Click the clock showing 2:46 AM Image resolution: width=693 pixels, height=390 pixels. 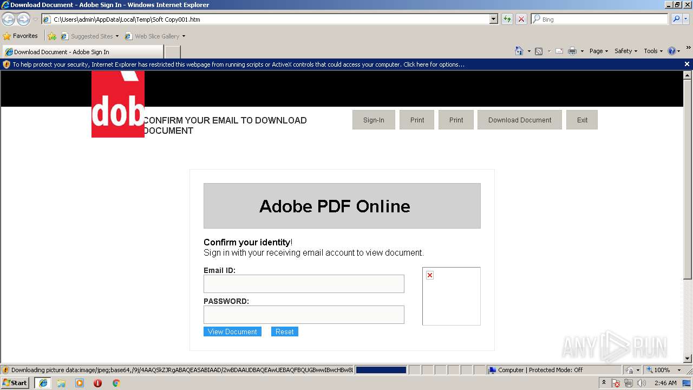[x=665, y=383]
